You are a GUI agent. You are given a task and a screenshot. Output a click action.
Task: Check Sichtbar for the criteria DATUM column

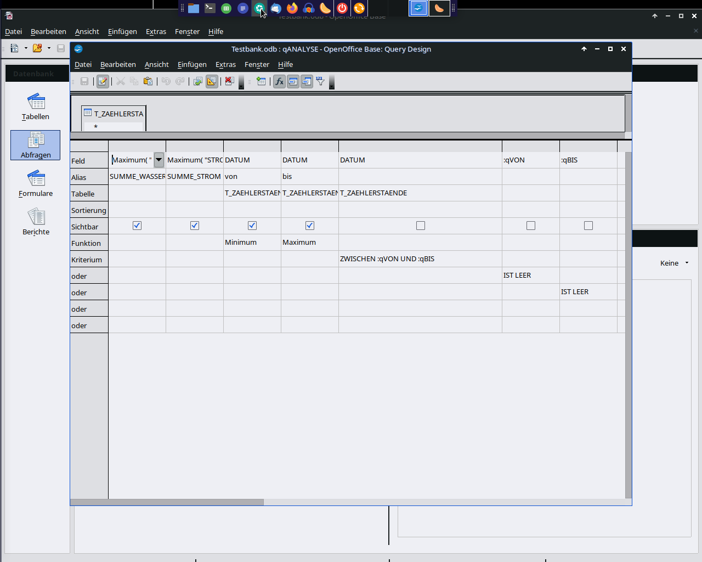421,226
